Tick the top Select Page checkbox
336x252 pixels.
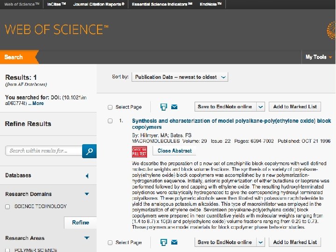point(110,107)
